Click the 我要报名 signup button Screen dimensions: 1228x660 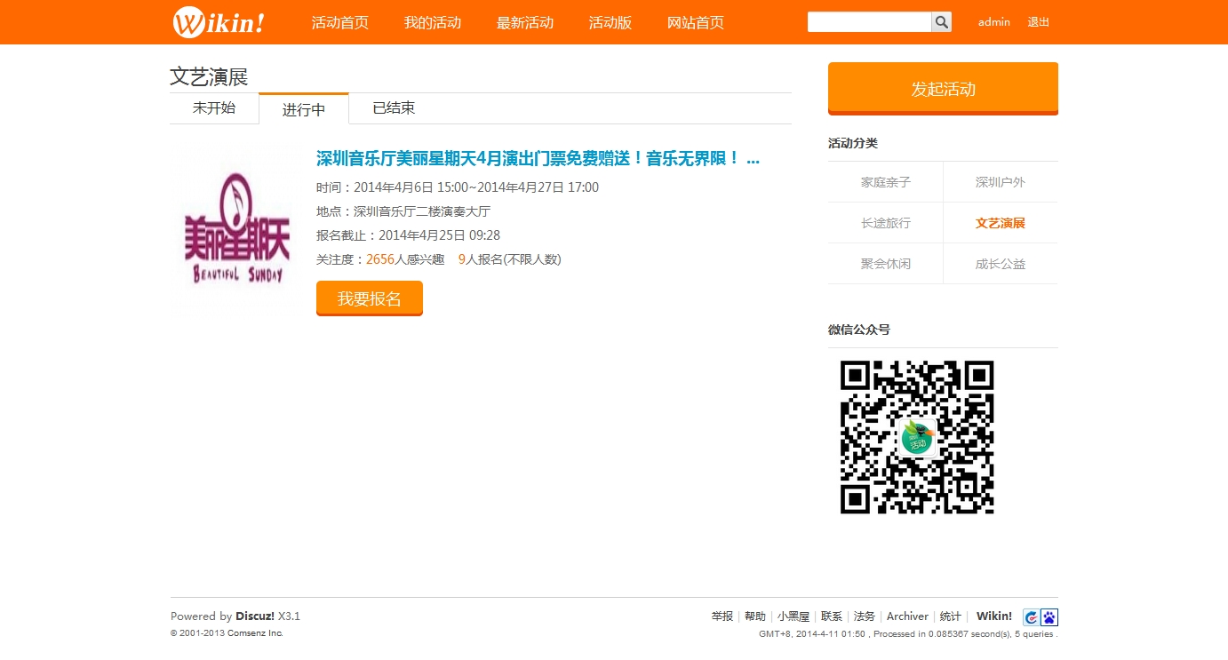pos(369,298)
